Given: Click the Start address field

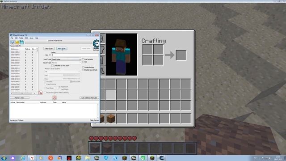Looking at the screenshot, I should pos(64,75).
